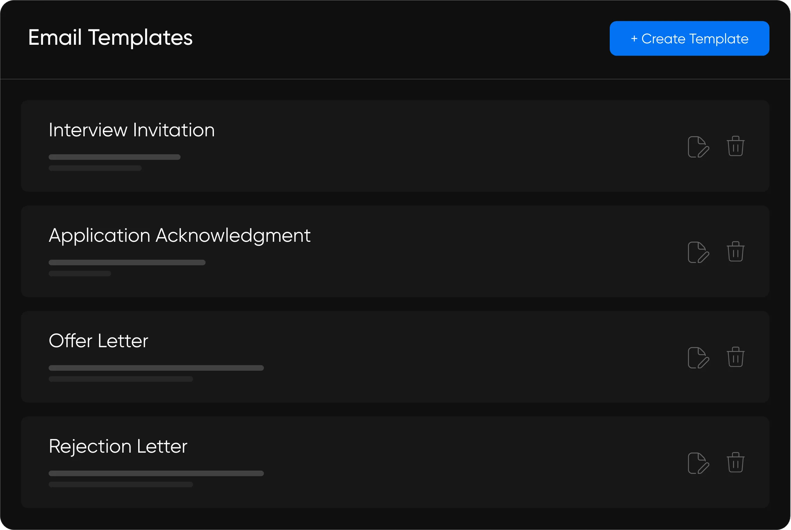Edit the Offer Letter template
The width and height of the screenshot is (791, 530).
698,358
